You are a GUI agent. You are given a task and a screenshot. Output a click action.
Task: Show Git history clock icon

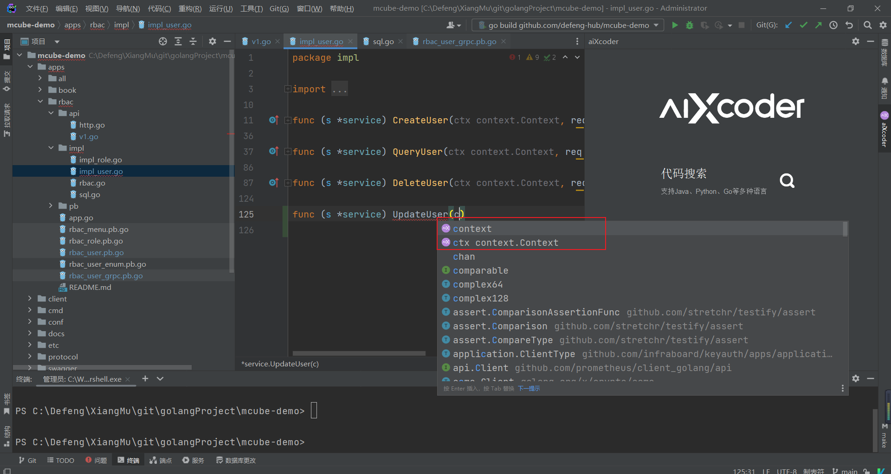[x=833, y=25]
